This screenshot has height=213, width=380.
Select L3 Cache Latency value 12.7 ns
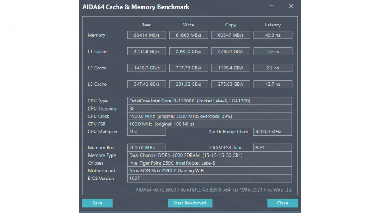tap(272, 84)
